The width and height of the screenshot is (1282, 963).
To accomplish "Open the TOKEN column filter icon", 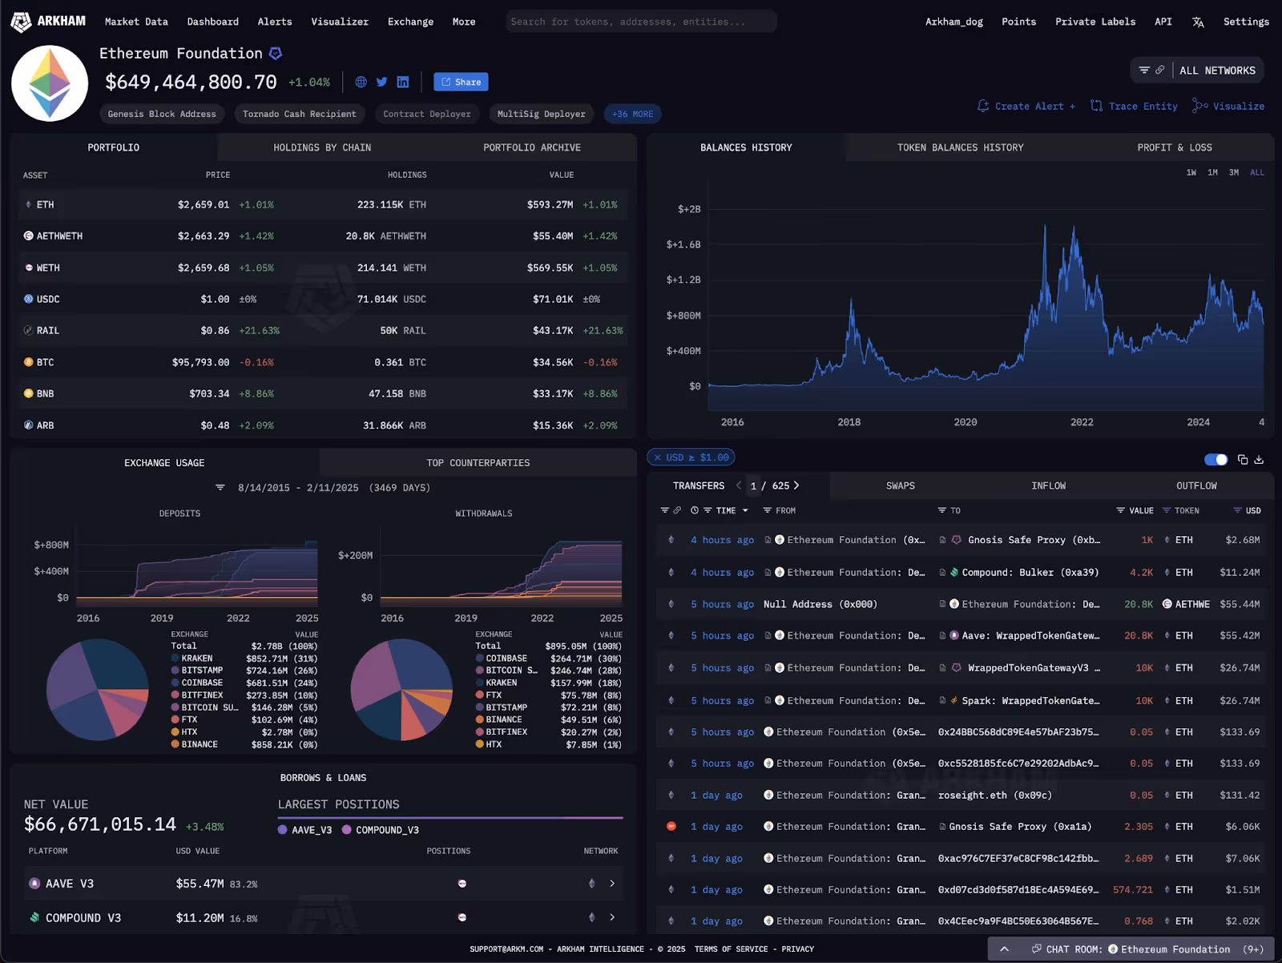I will pos(1167,510).
